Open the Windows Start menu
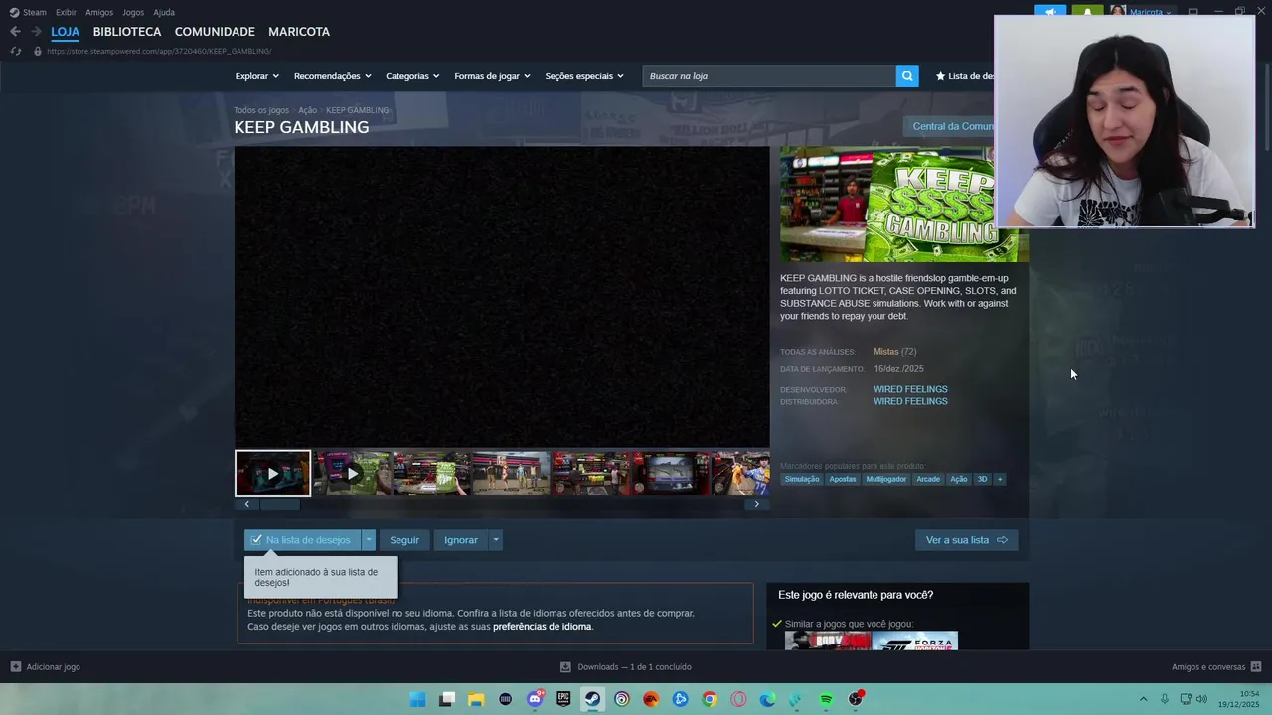Image resolution: width=1272 pixels, height=715 pixels. click(418, 699)
